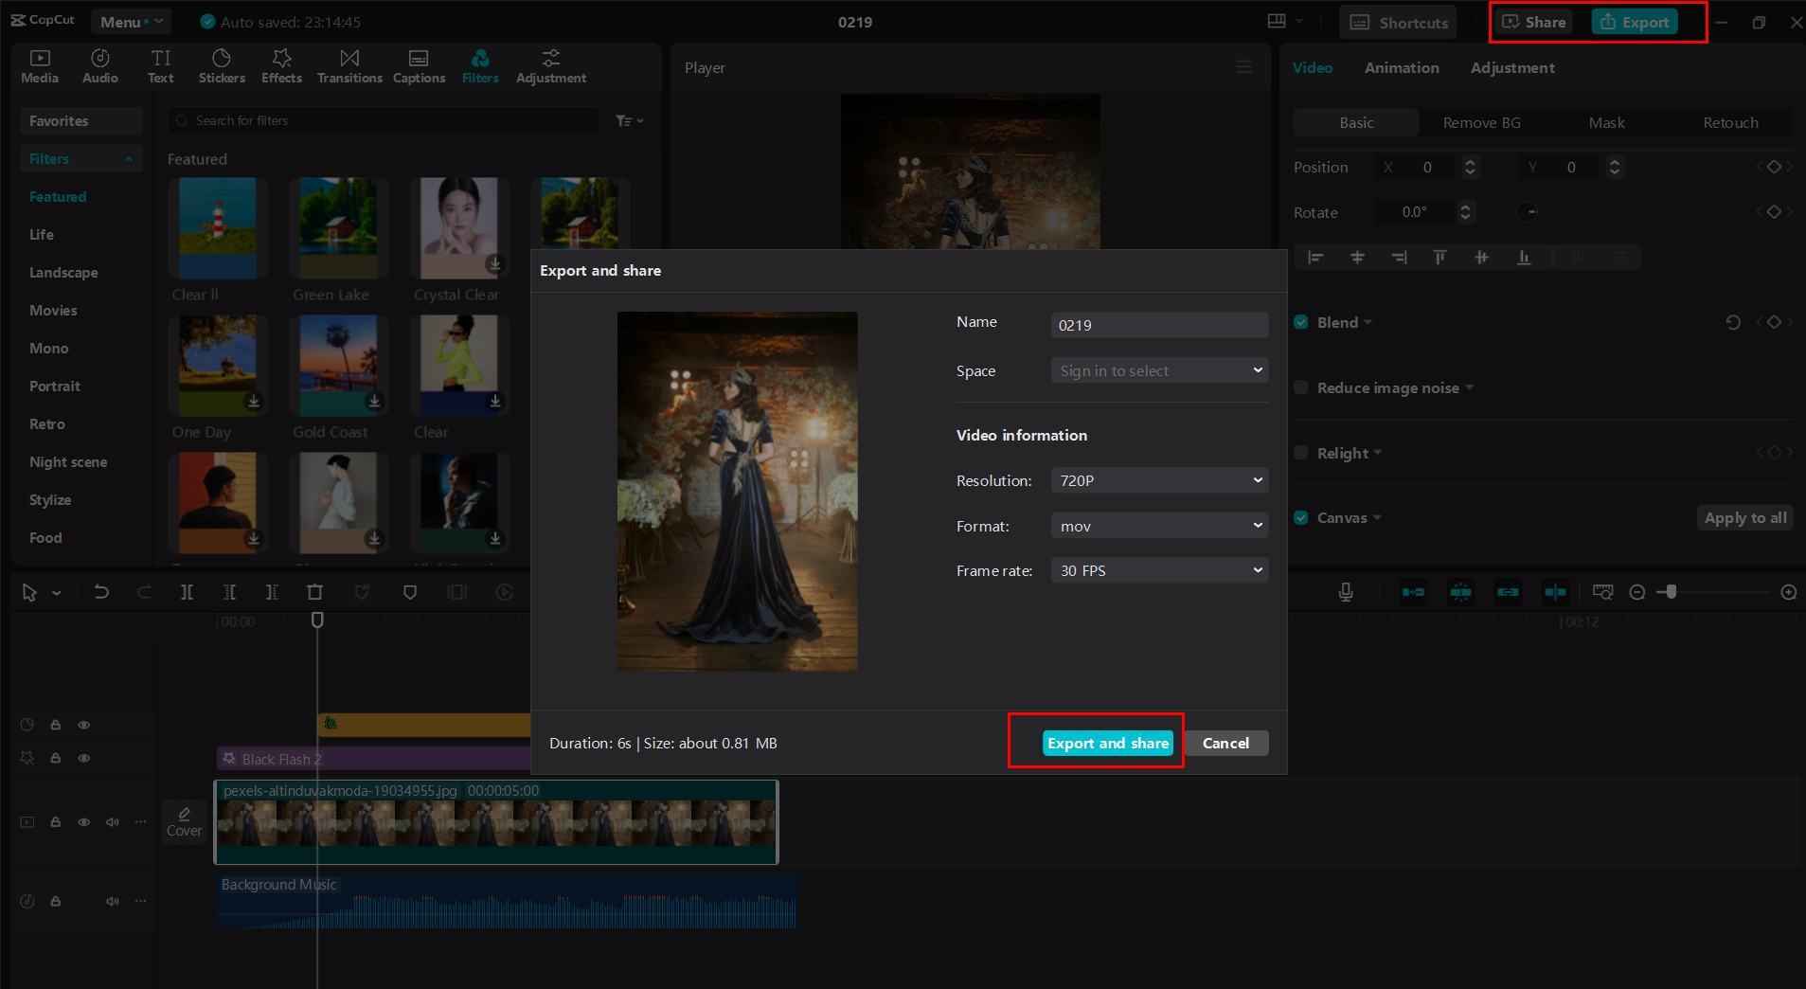Click the Cover edit button
Screen dimensions: 1806x989
click(184, 821)
